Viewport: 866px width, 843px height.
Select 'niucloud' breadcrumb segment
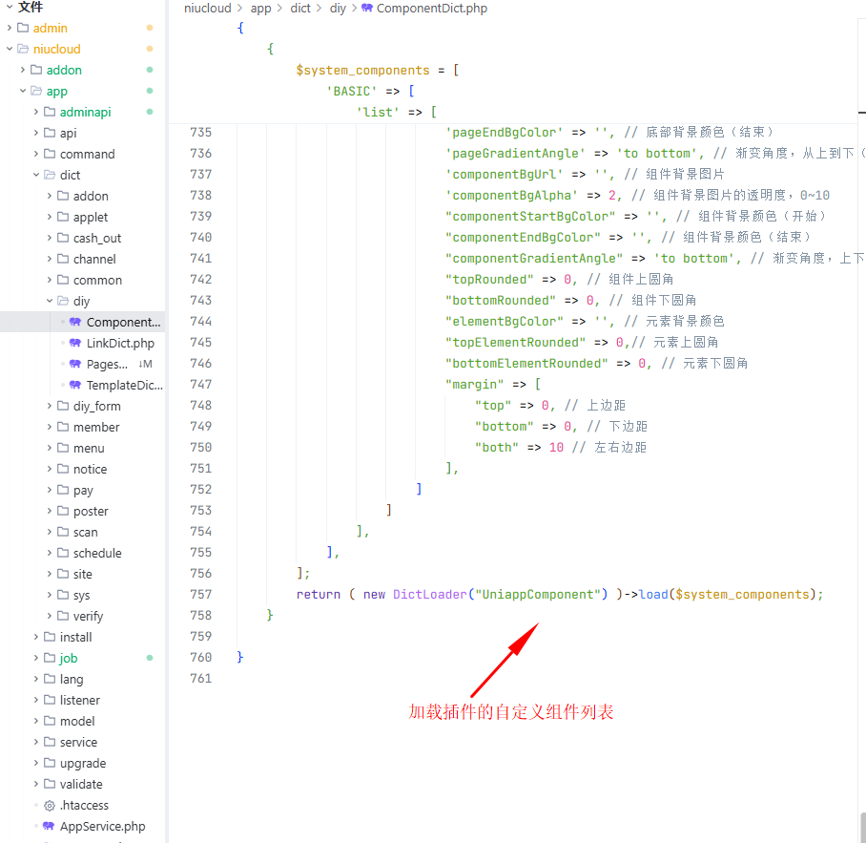tap(207, 9)
